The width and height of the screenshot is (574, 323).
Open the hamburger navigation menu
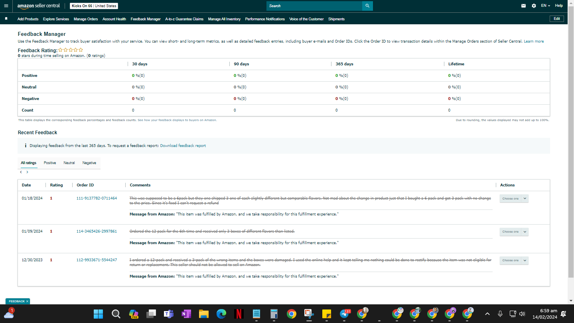pyautogui.click(x=6, y=6)
